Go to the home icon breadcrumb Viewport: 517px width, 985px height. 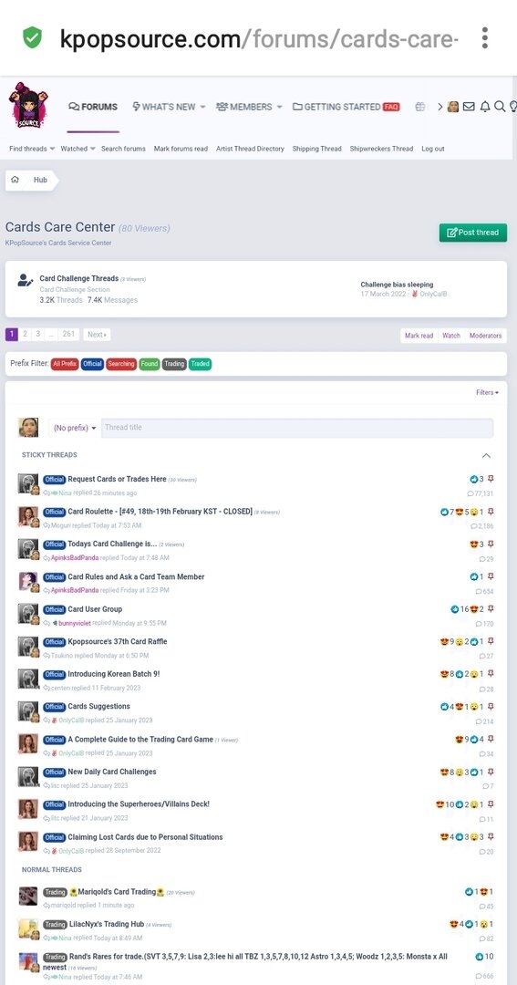click(x=16, y=180)
